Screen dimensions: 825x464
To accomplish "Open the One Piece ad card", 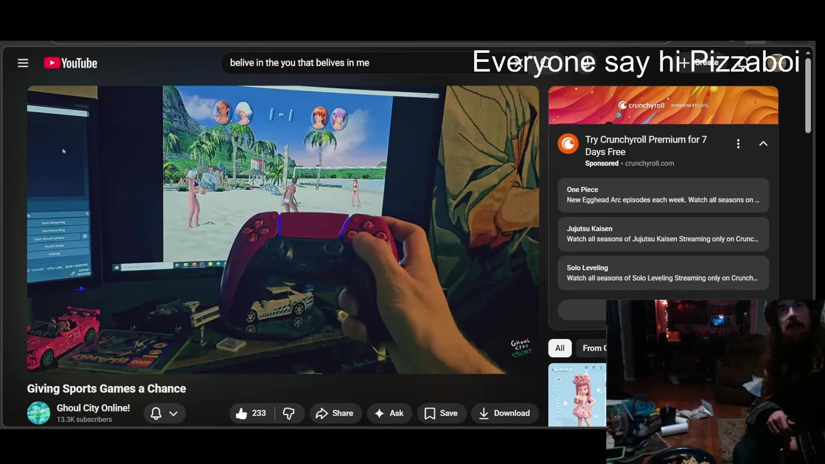I will [x=663, y=195].
